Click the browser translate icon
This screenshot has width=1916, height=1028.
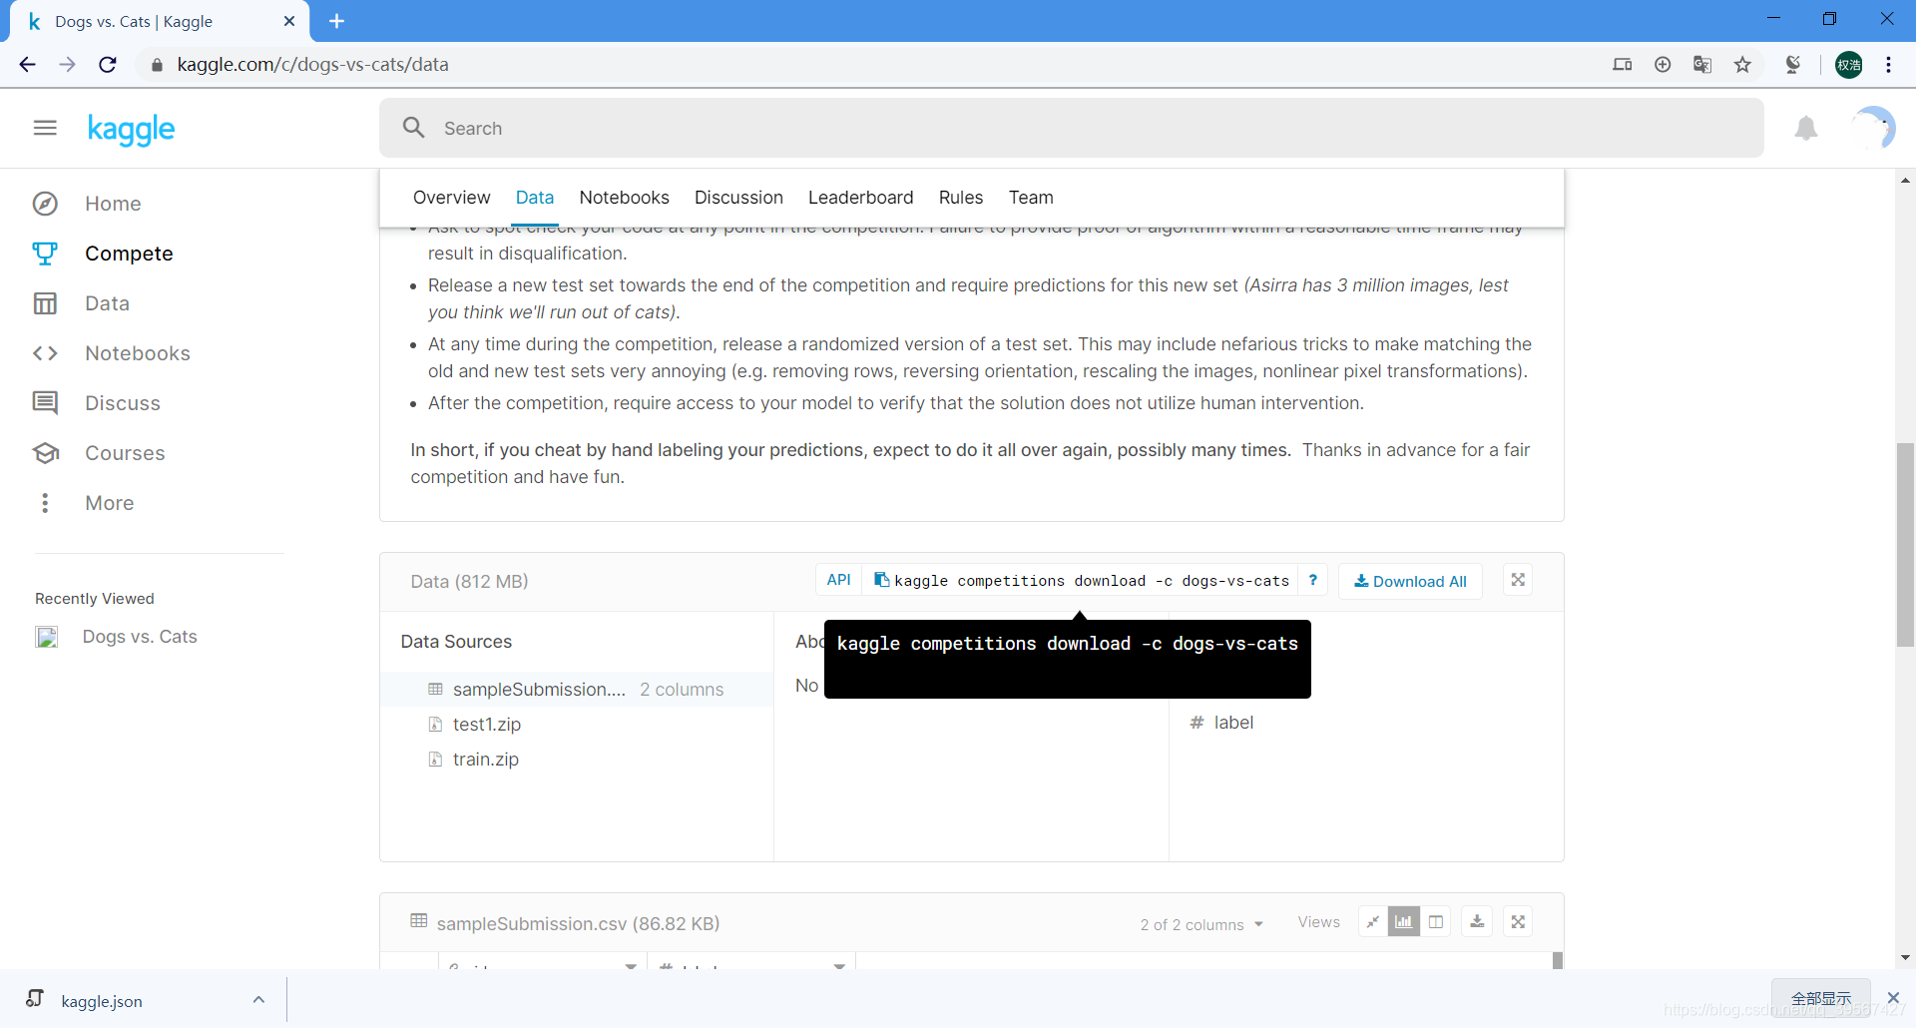[1702, 65]
